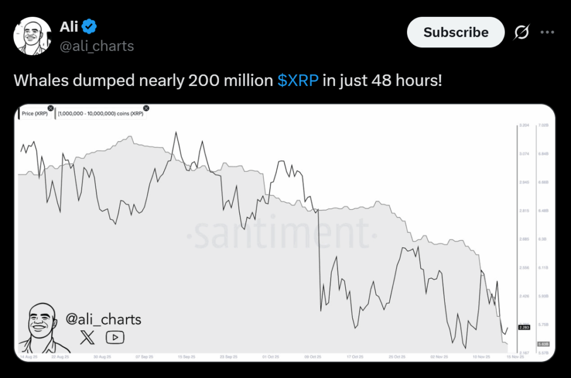Open the three-dot more options menu

(x=548, y=32)
